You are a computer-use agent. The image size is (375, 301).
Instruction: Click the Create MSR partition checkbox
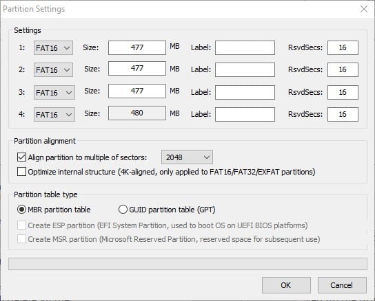(x=22, y=238)
